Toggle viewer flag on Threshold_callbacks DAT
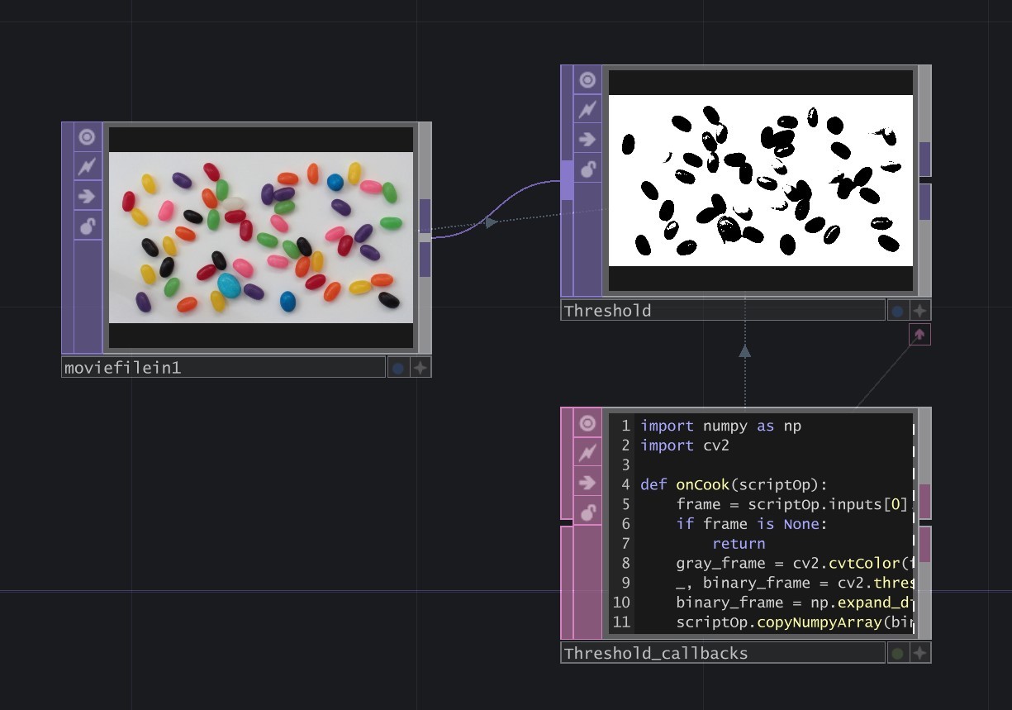The height and width of the screenshot is (710, 1012). coord(587,423)
